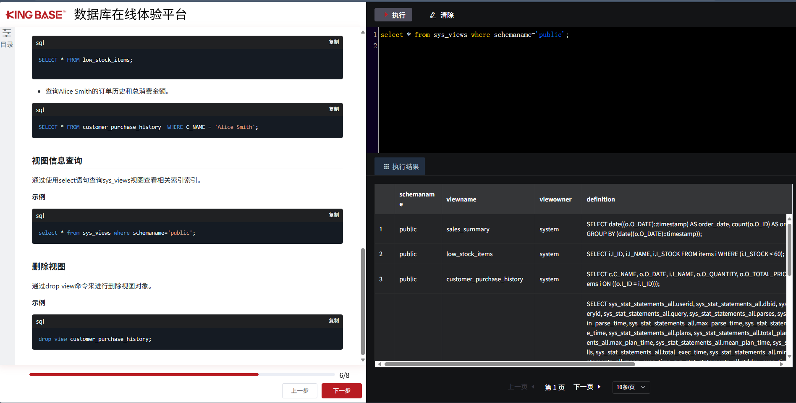Click the KING BASE logo
This screenshot has width=796, height=403.
pos(36,15)
